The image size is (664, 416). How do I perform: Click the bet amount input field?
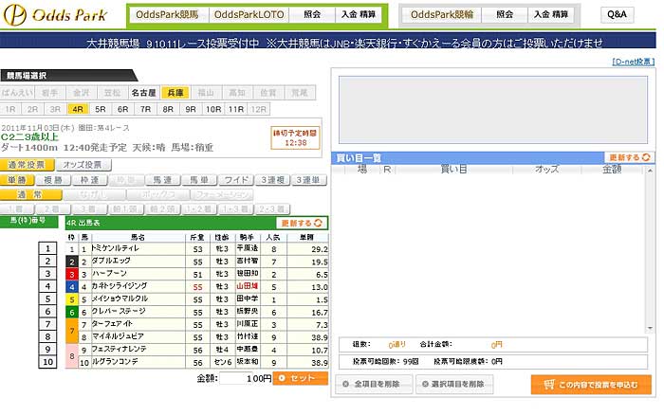tap(247, 378)
